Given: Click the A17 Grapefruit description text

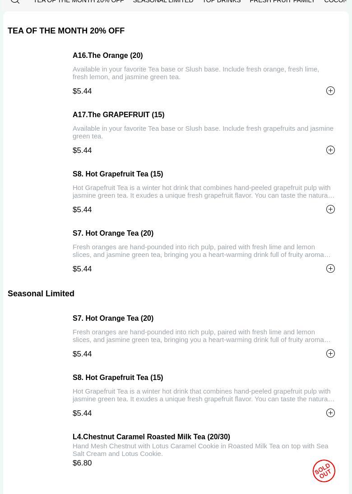Looking at the screenshot, I should click(203, 132).
